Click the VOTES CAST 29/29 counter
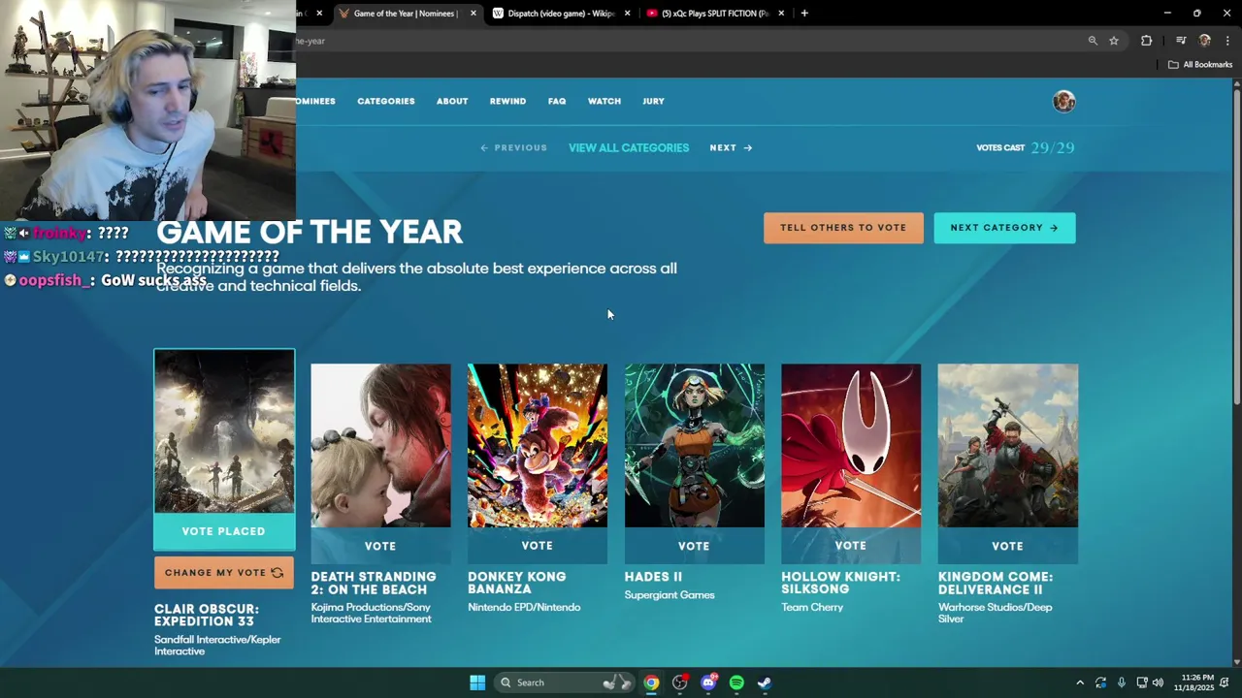This screenshot has width=1242, height=698. pyautogui.click(x=1026, y=147)
